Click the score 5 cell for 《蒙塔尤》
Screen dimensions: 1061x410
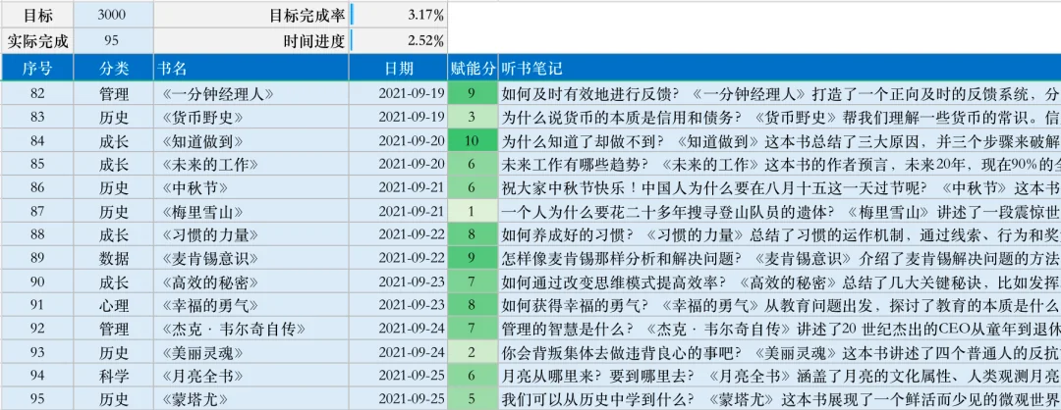coord(473,399)
